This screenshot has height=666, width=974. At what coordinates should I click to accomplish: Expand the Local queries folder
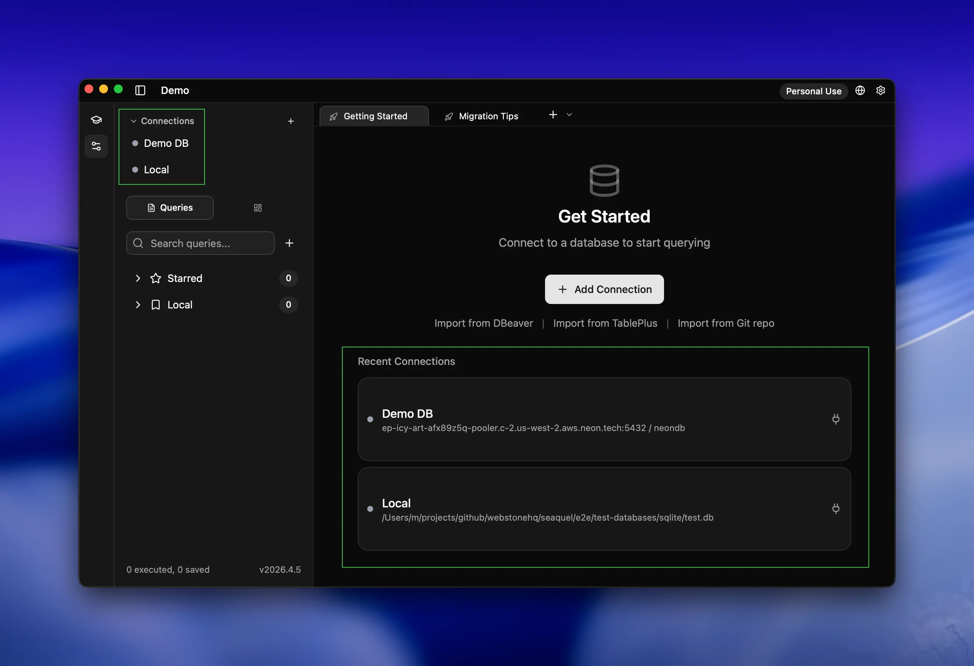pos(138,304)
